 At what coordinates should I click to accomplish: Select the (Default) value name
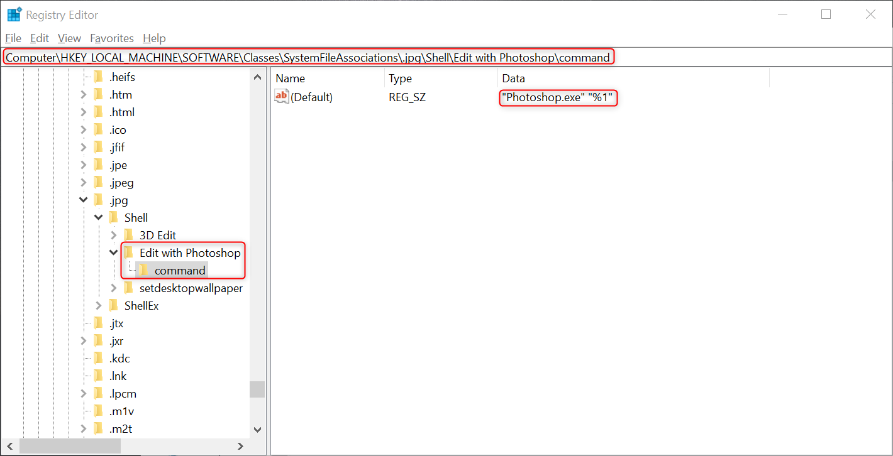(x=311, y=97)
